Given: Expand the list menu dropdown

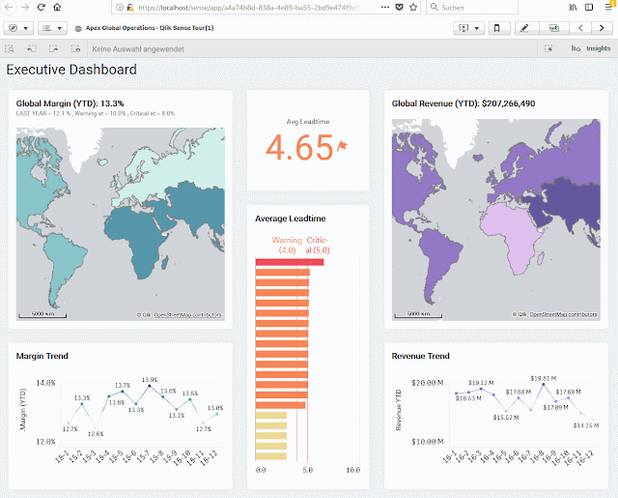Looking at the screenshot, I should (52, 28).
